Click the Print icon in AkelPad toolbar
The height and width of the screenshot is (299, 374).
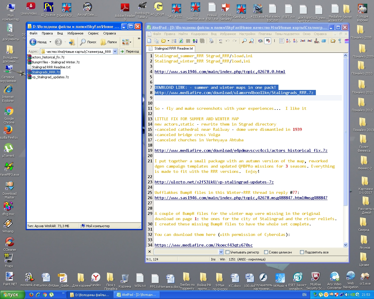211,41
